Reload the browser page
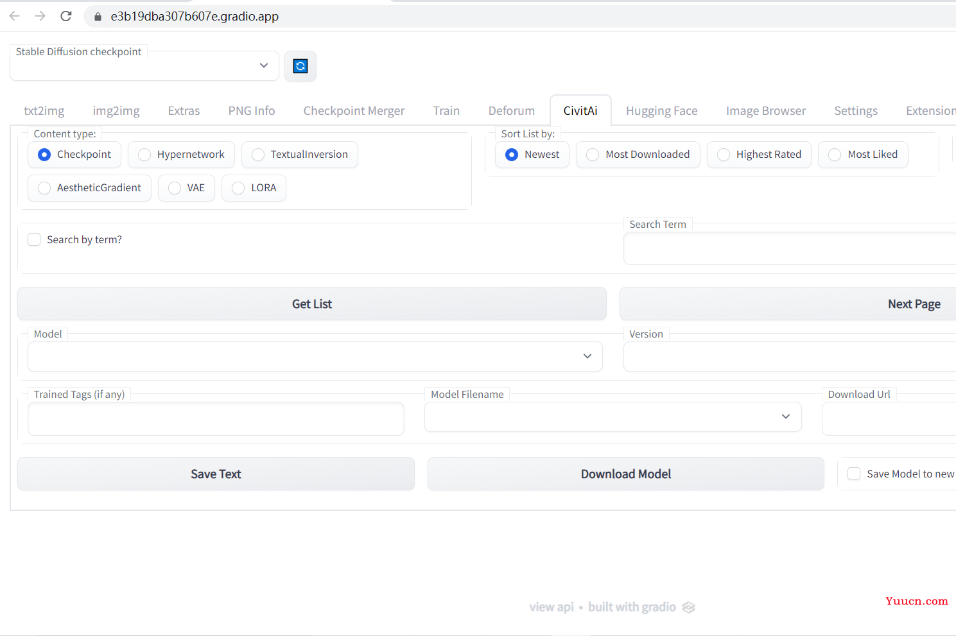This screenshot has width=956, height=636. coord(65,16)
